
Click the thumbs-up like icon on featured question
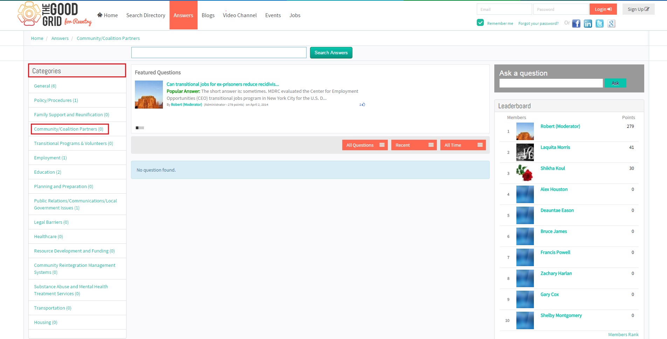[x=364, y=104]
